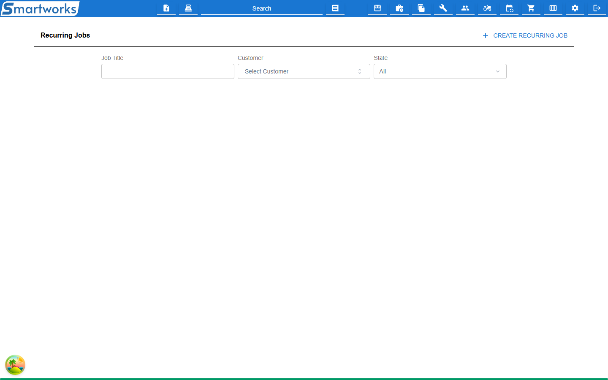Open the cash register icon
Viewport: 608px width, 380px height.
point(188,8)
